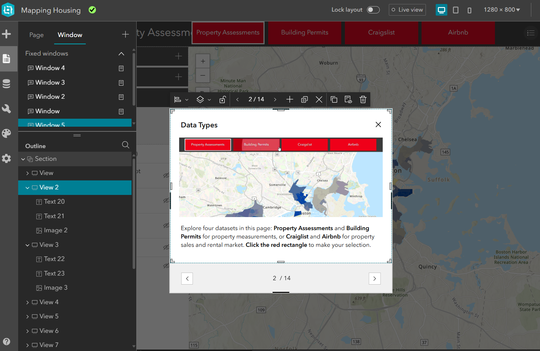Open the list icon right of Airbnb
540x351 pixels.
531,33
